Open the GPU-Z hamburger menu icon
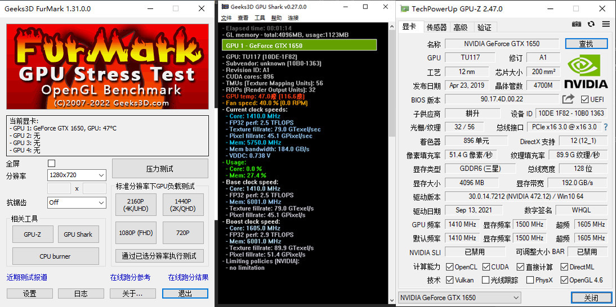 [x=605, y=24]
